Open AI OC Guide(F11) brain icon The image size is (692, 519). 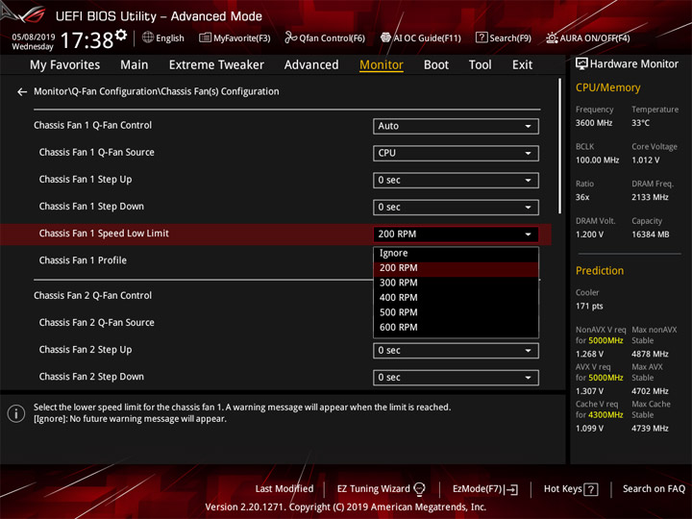point(385,37)
